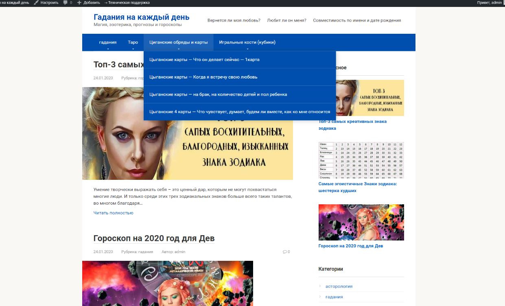The width and height of the screenshot is (505, 306).
Task: Open Совместимость по имени и дате рождения
Action: 357,20
